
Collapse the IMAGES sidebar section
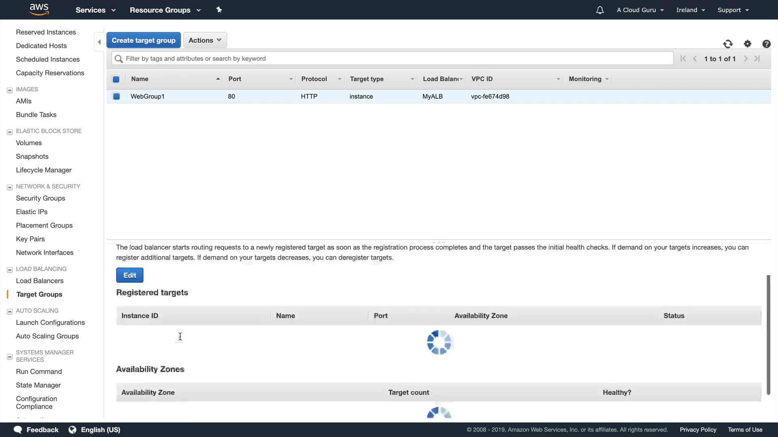[x=10, y=90]
